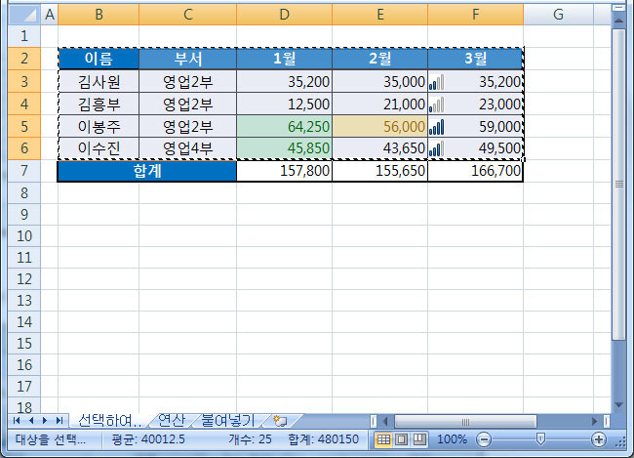This screenshot has width=634, height=458.
Task: Click the 2월 header cell
Action: click(380, 59)
